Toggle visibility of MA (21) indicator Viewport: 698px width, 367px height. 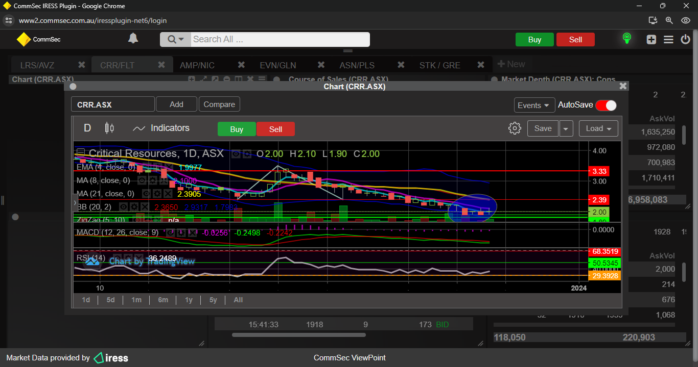coord(147,194)
